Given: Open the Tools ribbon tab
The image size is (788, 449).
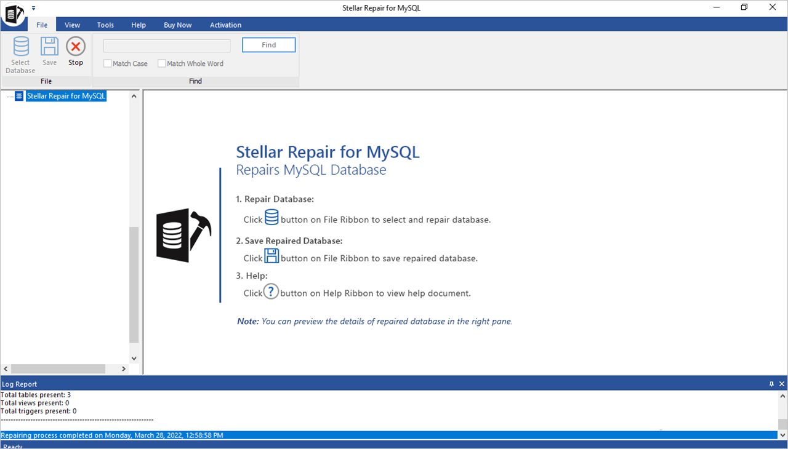Looking at the screenshot, I should tap(105, 25).
